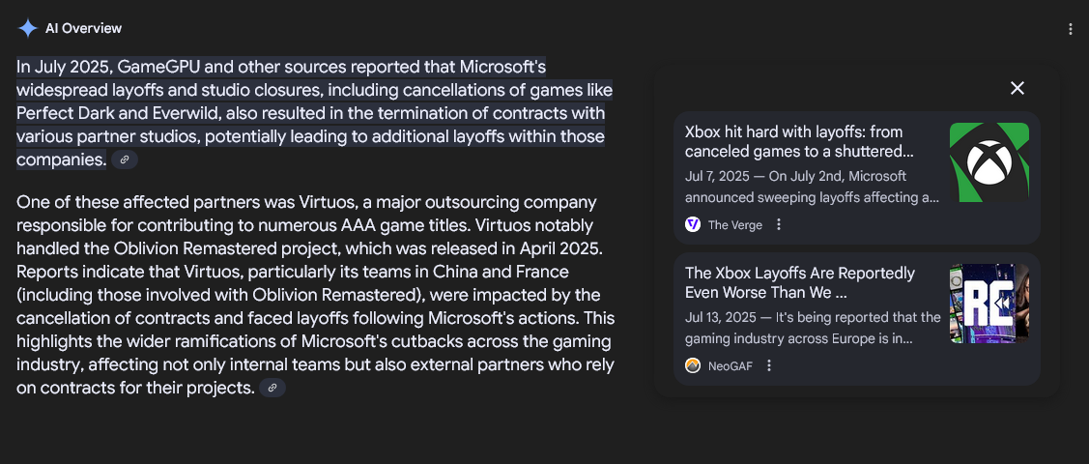
Task: Click the NeoGAF source name
Action: tap(730, 366)
